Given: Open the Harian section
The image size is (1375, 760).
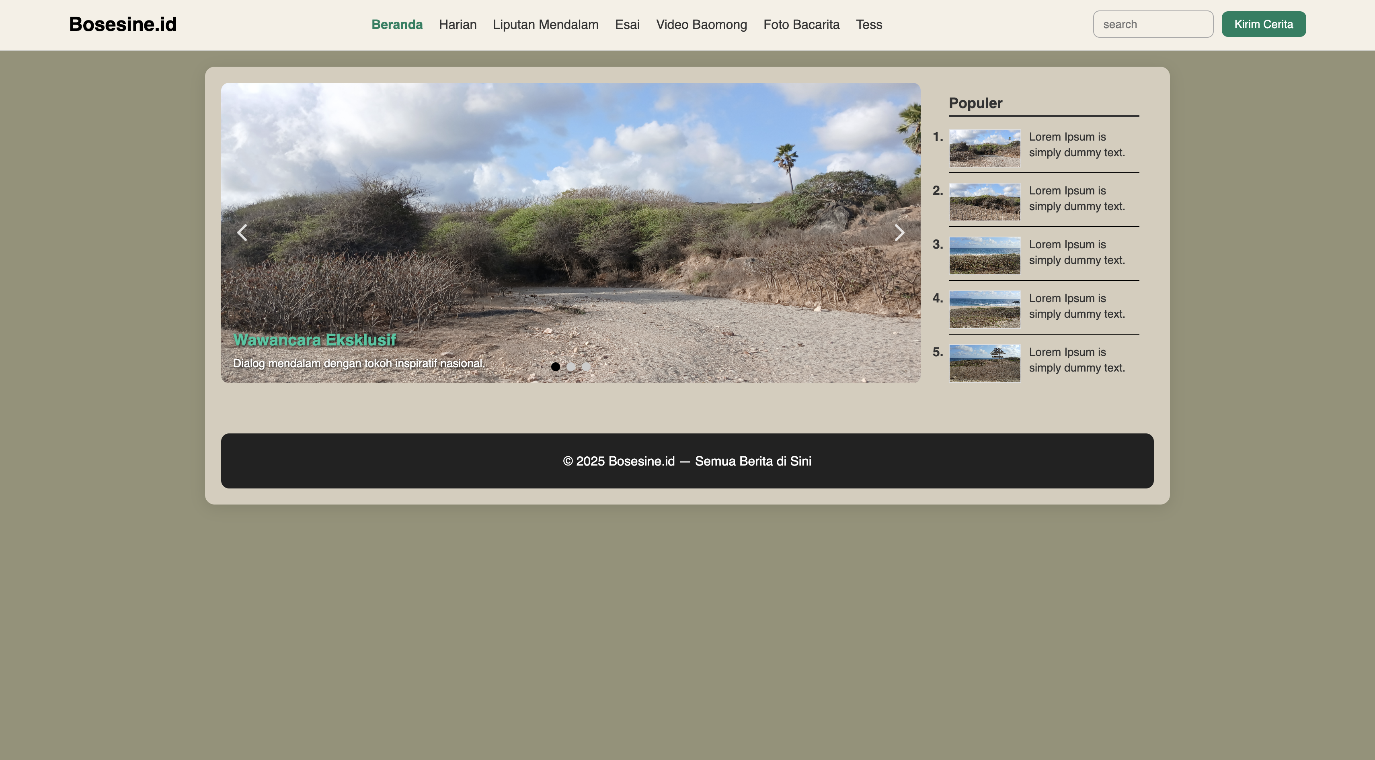Looking at the screenshot, I should (458, 24).
